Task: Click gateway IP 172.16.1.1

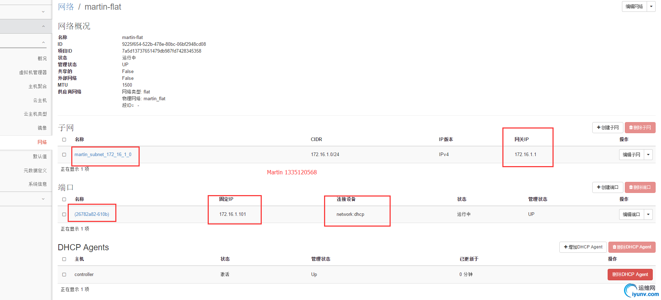Action: coord(525,155)
